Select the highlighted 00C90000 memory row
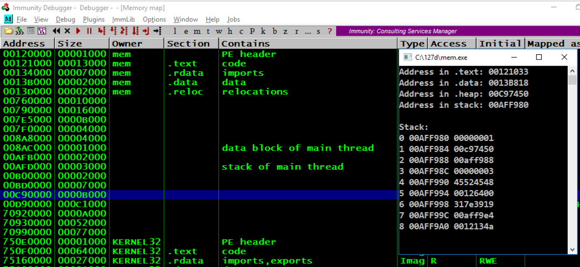Image resolution: width=580 pixels, height=267 pixels. 200,195
